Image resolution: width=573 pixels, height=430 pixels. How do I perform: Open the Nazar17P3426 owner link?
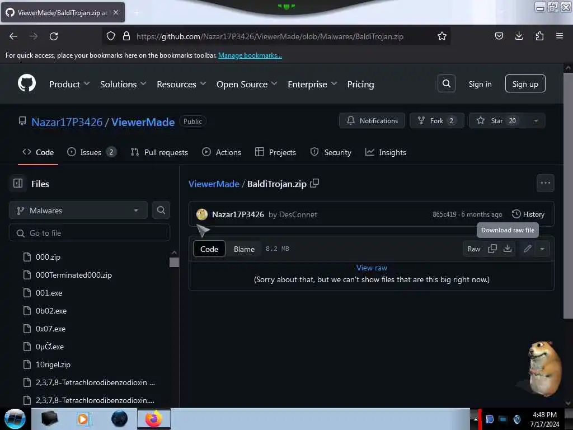[67, 121]
